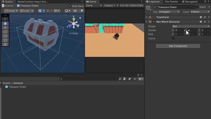
Task: Open Transform component help icon
Action: 201,17
